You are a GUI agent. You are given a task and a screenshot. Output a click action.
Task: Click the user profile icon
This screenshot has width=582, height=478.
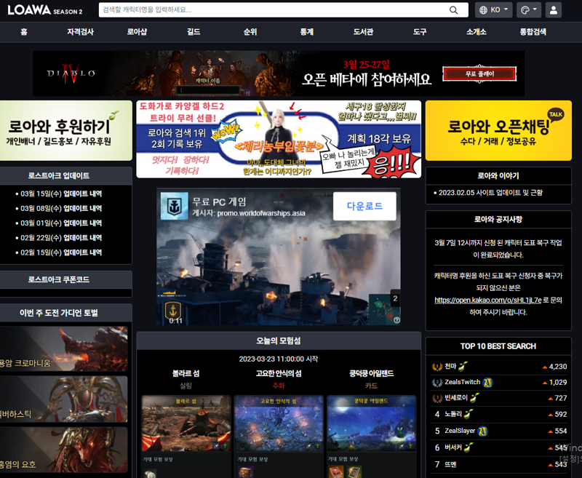tap(554, 10)
